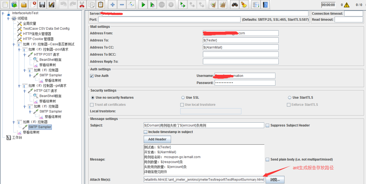Viewport: 366px width, 184px height.
Task: Enable Include timestamp in subject
Action: tap(146, 132)
